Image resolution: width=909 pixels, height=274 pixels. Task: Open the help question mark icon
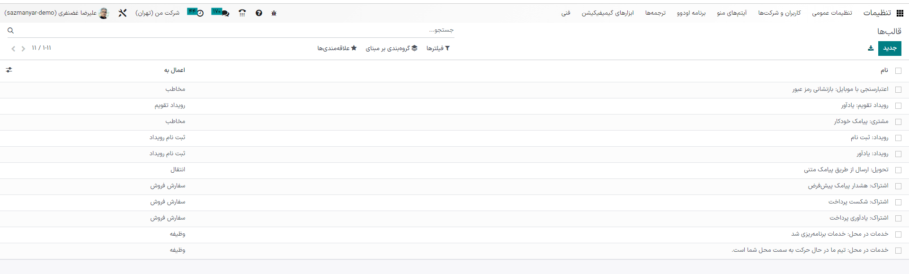[x=258, y=13]
